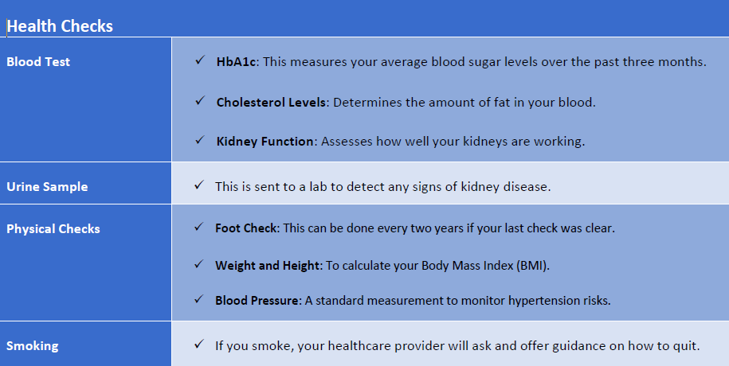
Task: Select the Physical Checks row label cell
Action: pos(85,263)
